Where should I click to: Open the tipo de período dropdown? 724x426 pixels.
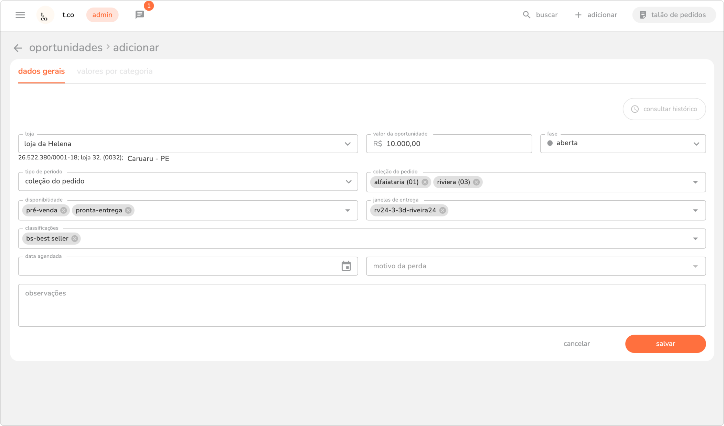[x=348, y=181]
